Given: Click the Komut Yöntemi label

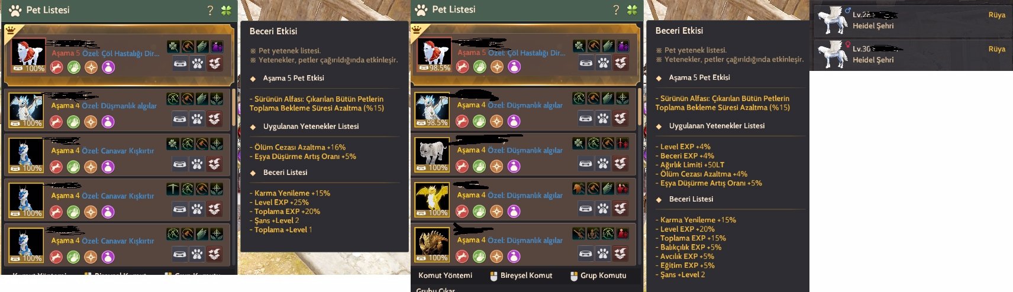Looking at the screenshot, I should pyautogui.click(x=445, y=275).
